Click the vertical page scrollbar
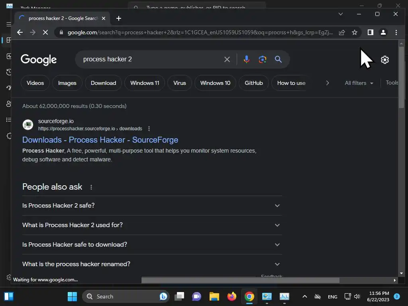This screenshot has width=408, height=306. coord(401,77)
